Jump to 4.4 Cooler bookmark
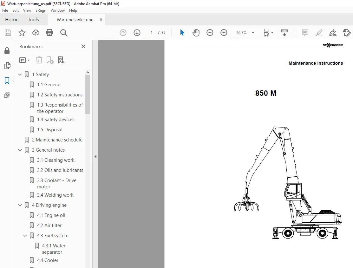The image size is (353, 268). (x=48, y=260)
